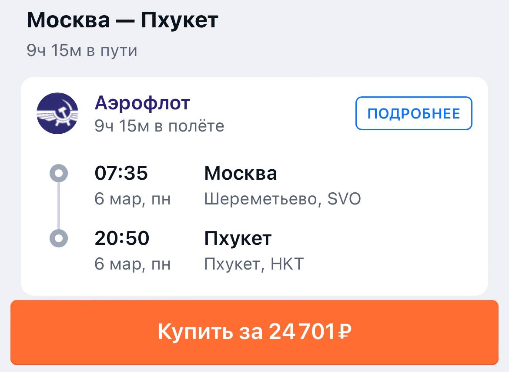
Task: Click the ruble sign on buy button
Action: pyautogui.click(x=344, y=332)
